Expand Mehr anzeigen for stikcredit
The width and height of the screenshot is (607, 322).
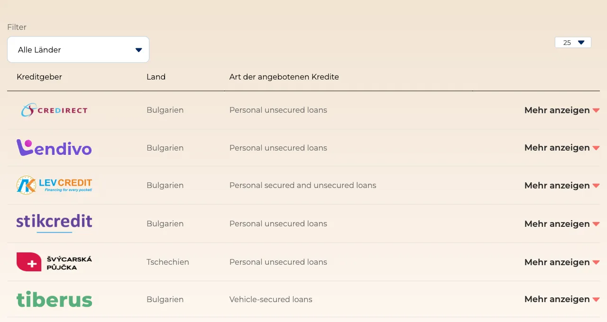click(x=562, y=224)
